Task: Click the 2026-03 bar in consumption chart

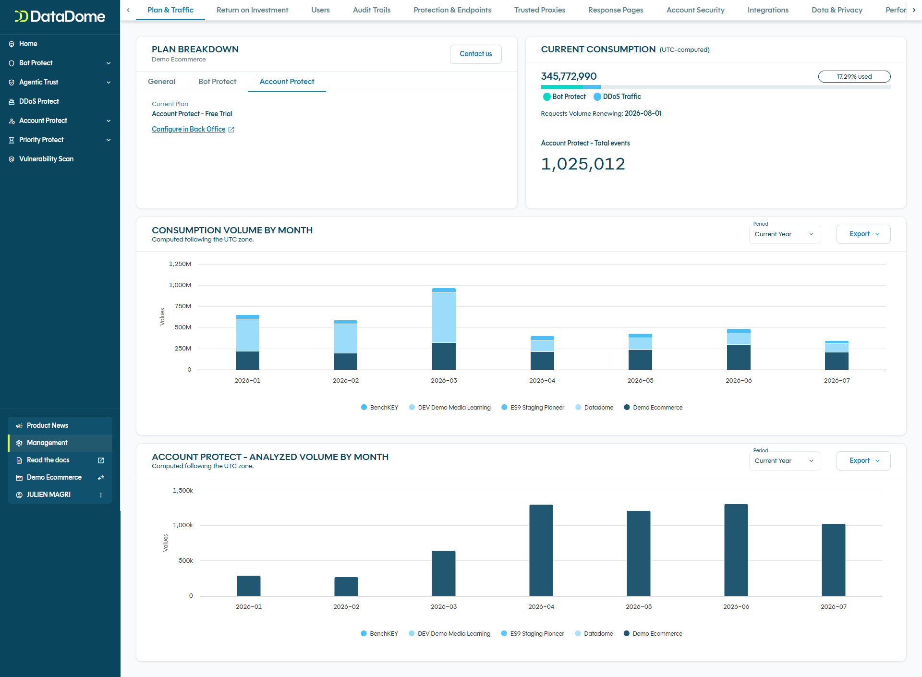Action: [444, 329]
